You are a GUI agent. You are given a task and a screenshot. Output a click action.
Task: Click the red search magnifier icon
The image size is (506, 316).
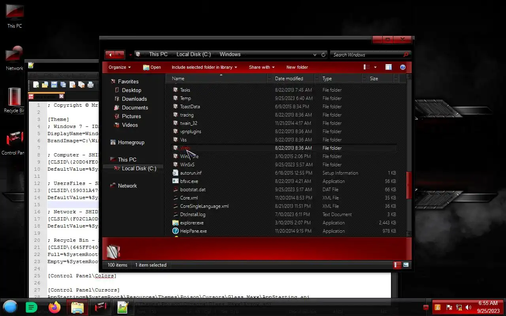pos(406,55)
